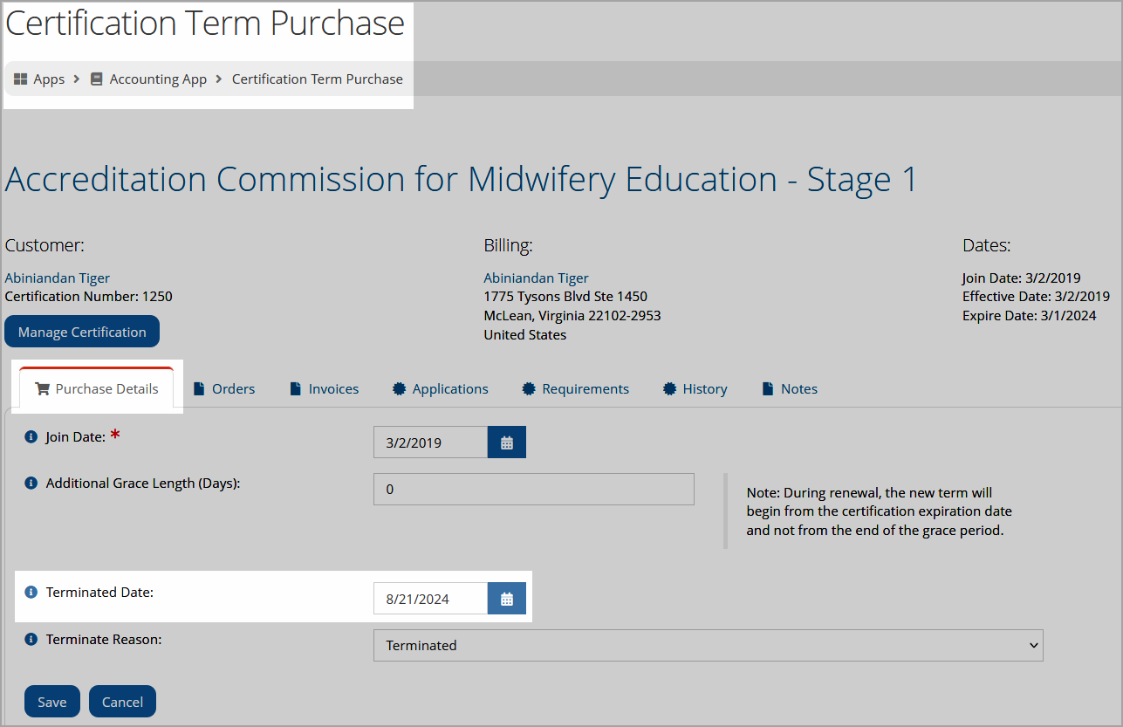
Task: Open the Requirements tab
Action: 576,388
